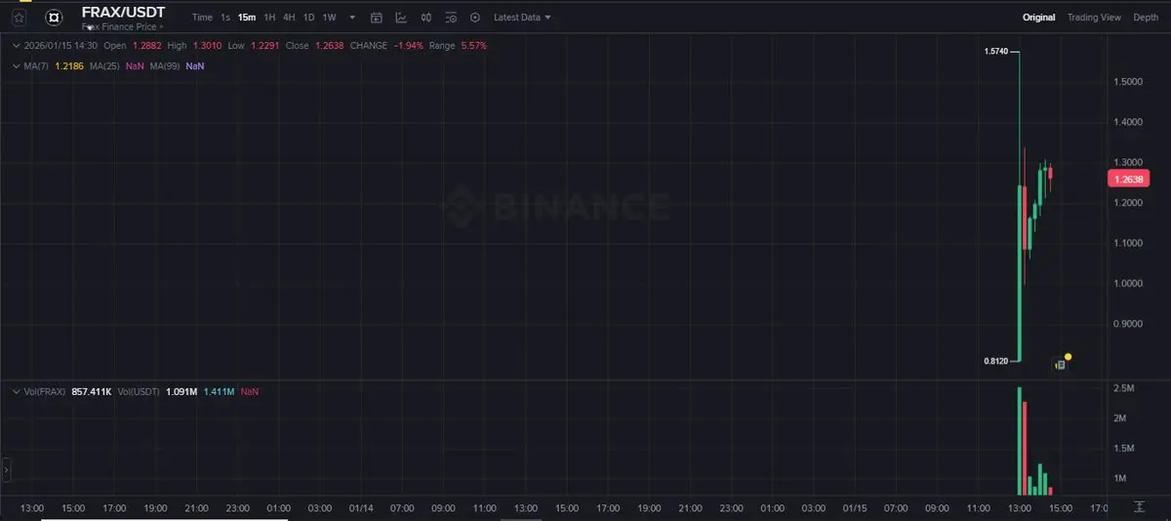Viewport: 1171px width, 521px height.
Task: Click the scroll-to-latest icon at the time axis end
Action: click(x=1140, y=507)
